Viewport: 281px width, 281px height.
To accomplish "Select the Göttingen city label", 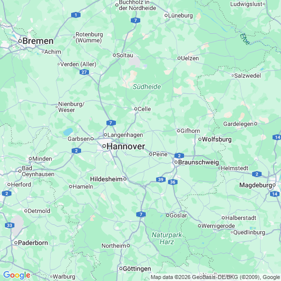I will pyautogui.click(x=137, y=269).
